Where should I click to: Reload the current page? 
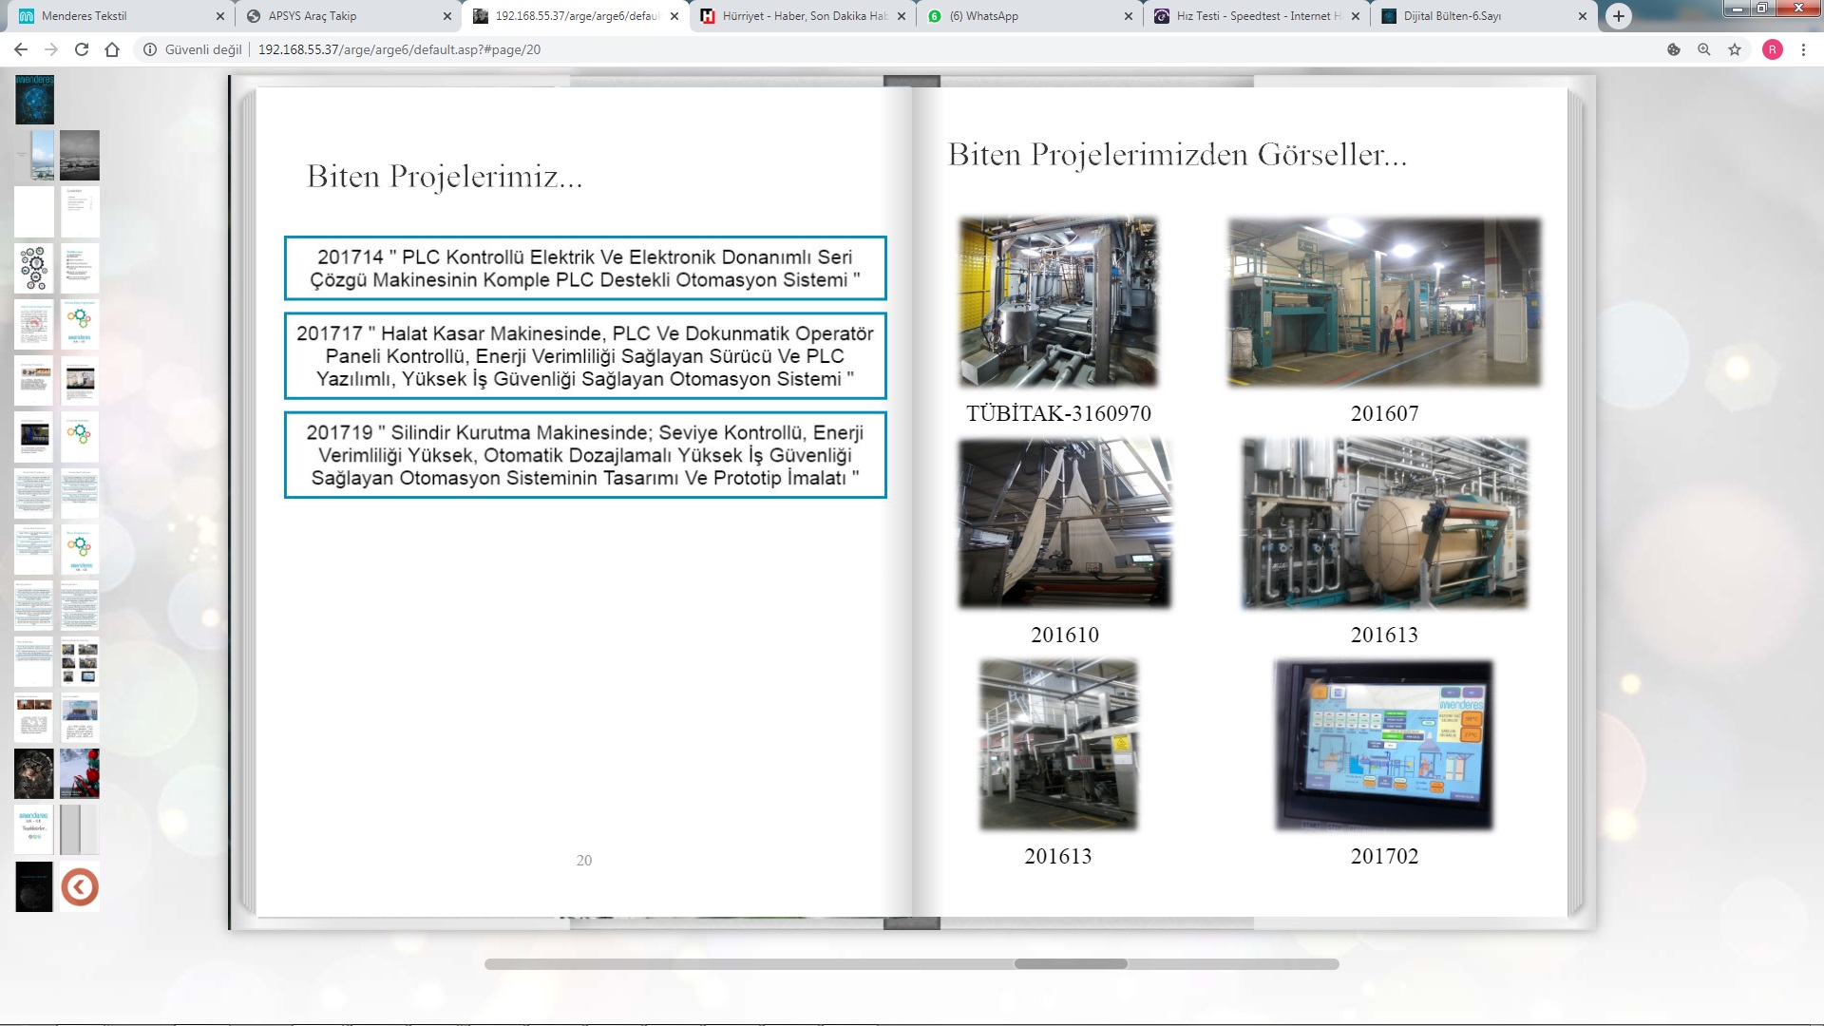82,49
